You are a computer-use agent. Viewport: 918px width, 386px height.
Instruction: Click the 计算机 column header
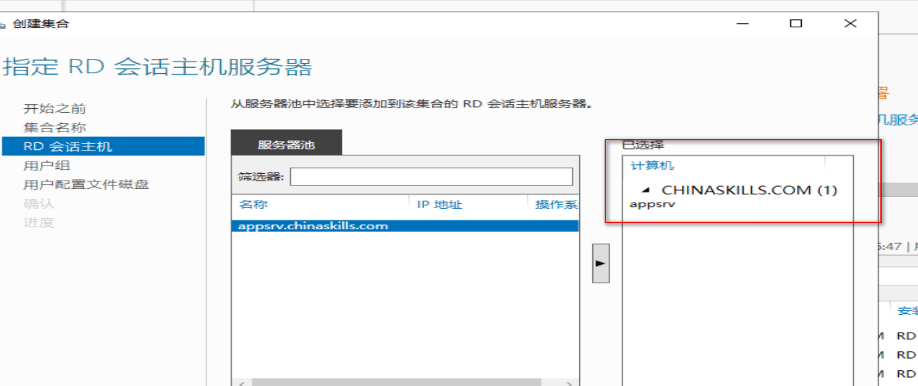click(x=652, y=166)
